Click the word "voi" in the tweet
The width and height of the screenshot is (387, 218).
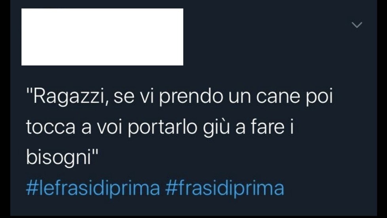point(109,127)
